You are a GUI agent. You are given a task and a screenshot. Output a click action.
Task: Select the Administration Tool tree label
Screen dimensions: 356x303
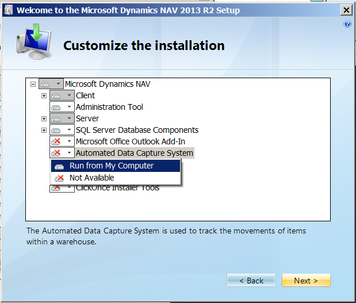click(109, 107)
